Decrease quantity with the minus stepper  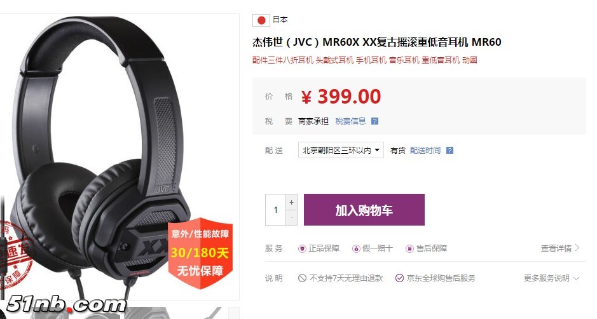tap(291, 217)
